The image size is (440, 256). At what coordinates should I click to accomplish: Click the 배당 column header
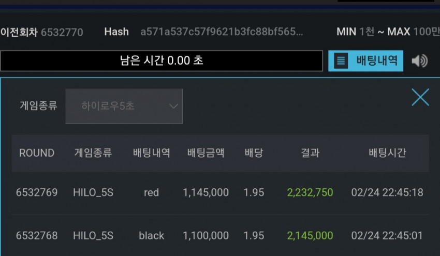tap(254, 153)
